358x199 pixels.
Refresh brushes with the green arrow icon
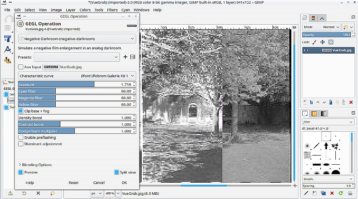click(x=341, y=193)
